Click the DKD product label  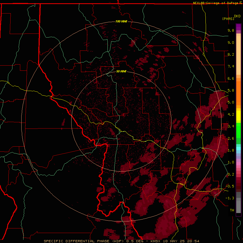point(237,16)
